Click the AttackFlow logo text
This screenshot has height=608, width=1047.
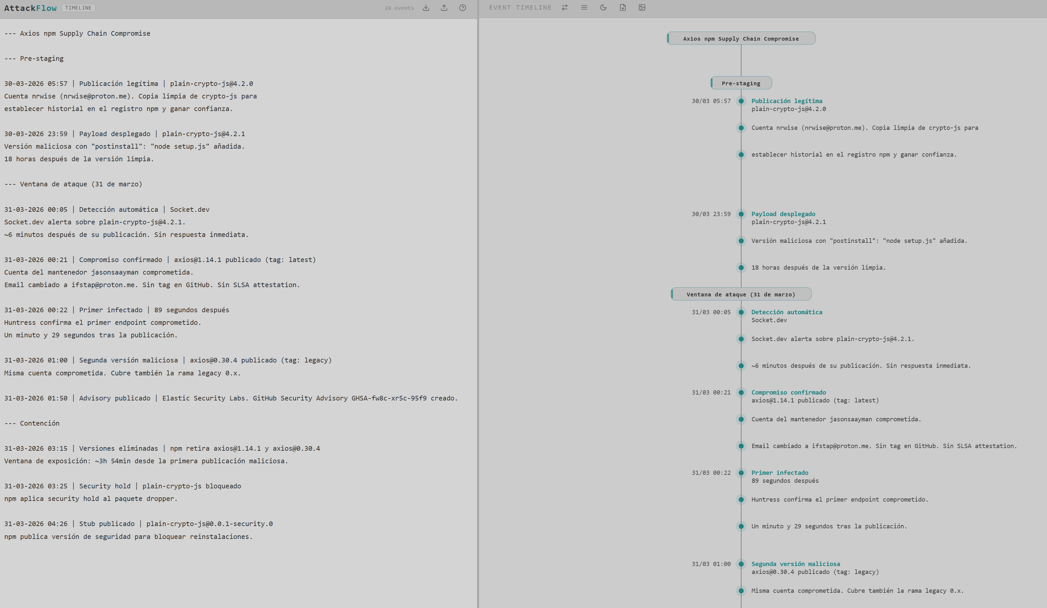30,8
